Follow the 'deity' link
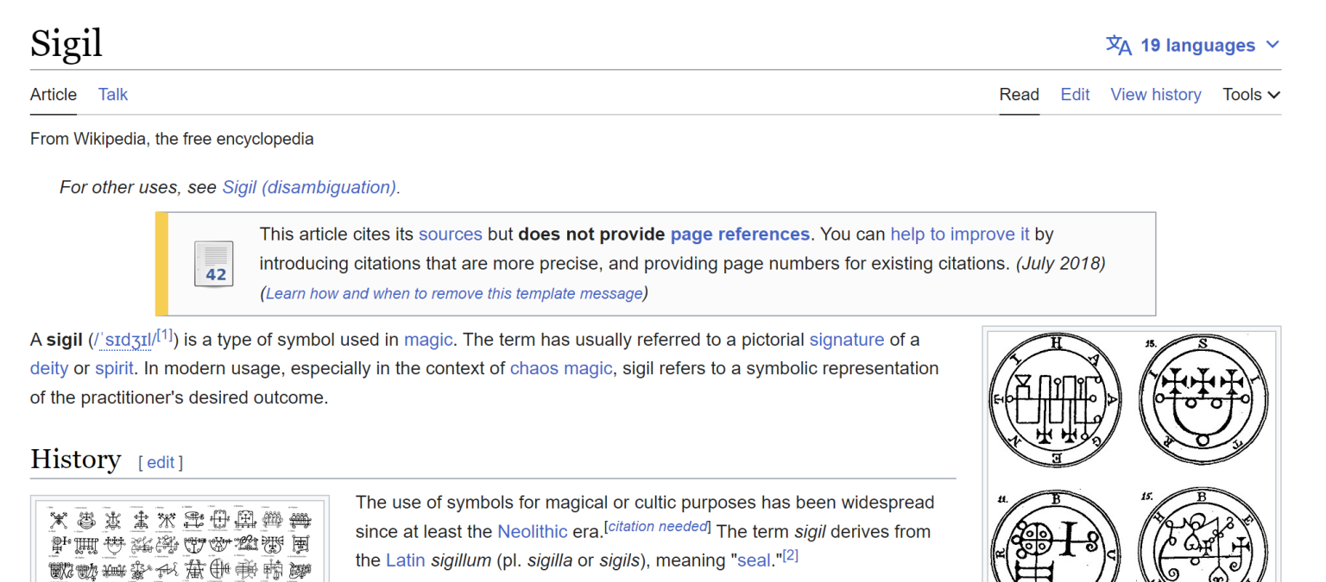1326x582 pixels. (x=49, y=368)
